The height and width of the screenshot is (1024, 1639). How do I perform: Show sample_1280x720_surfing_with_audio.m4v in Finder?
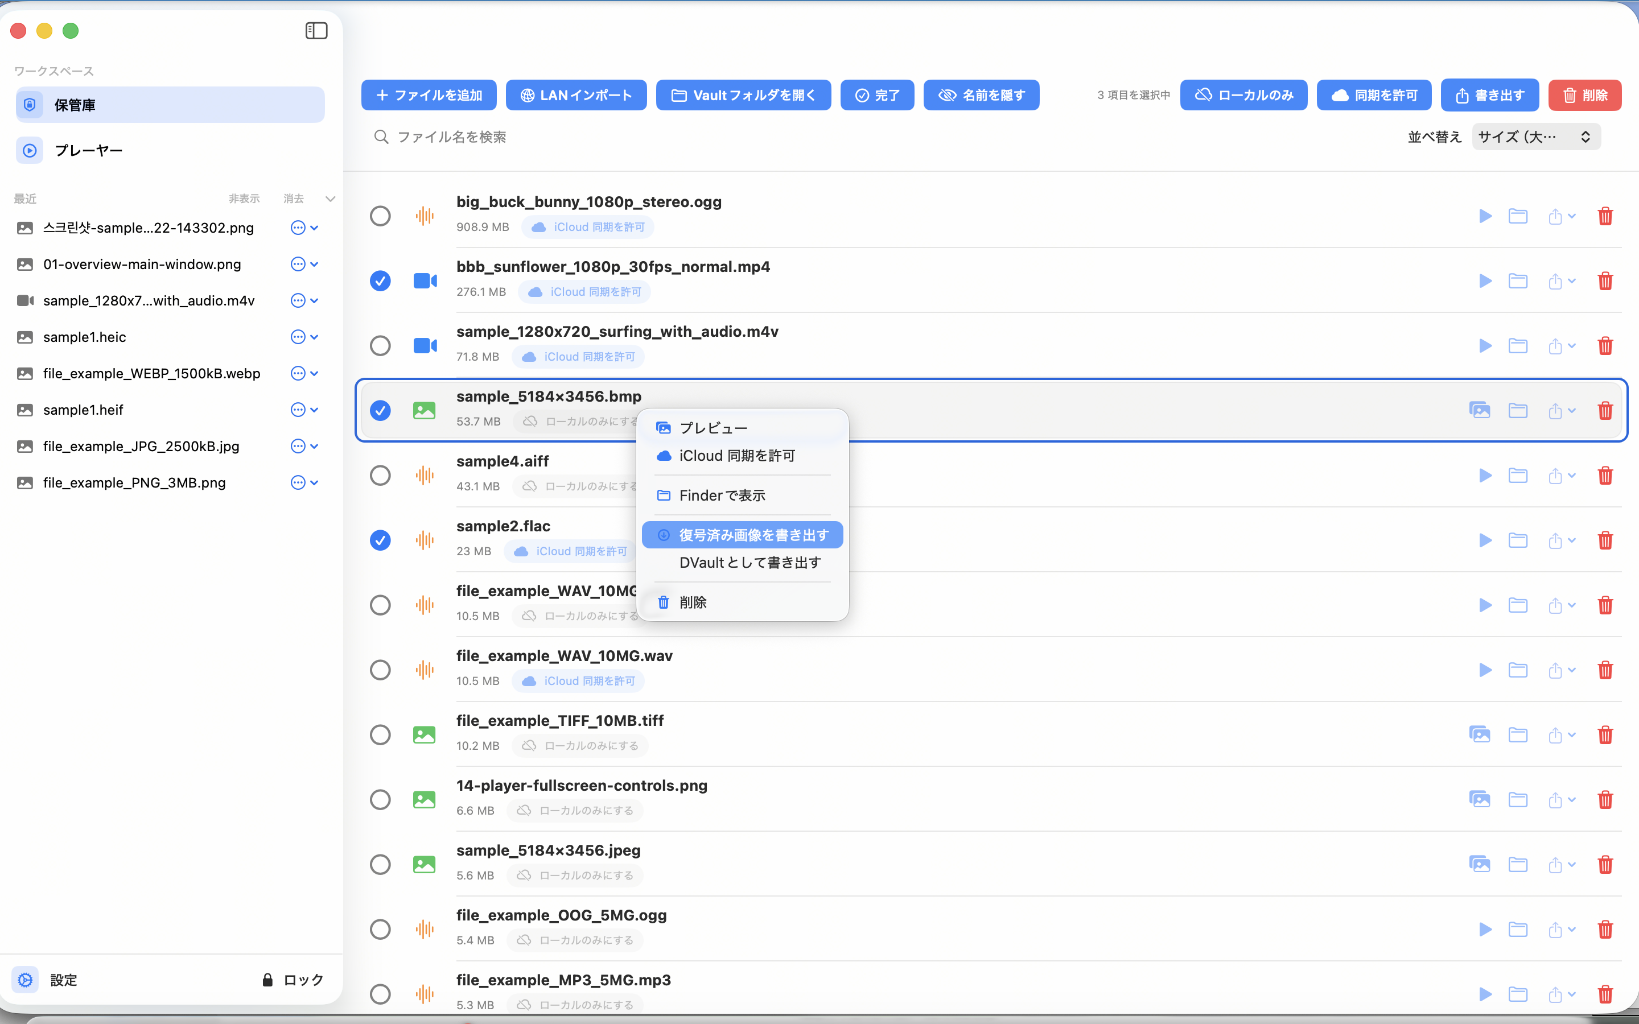[x=1518, y=345]
